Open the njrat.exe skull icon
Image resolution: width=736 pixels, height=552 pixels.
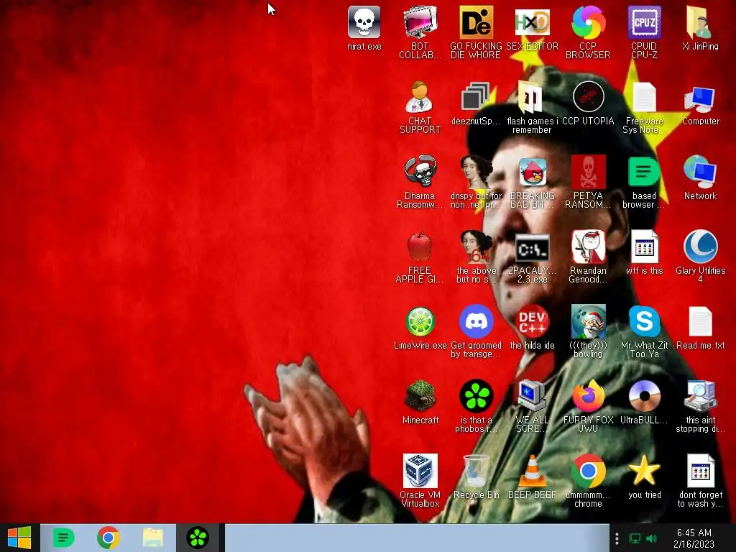(x=364, y=22)
